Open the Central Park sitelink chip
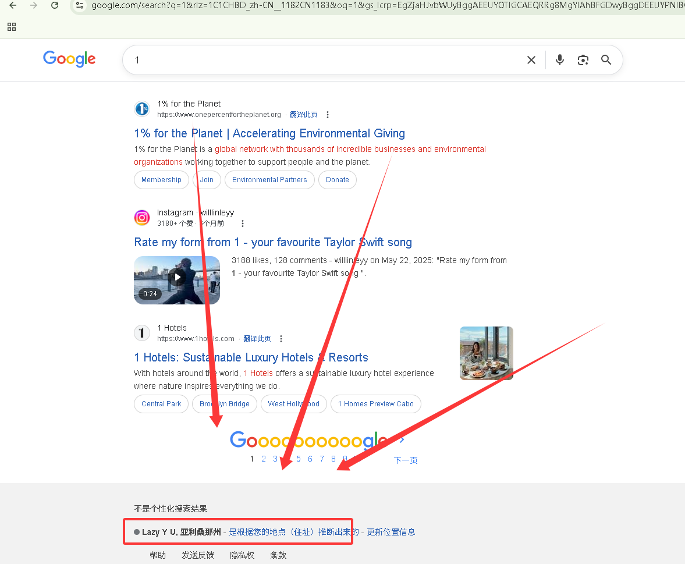 click(161, 404)
